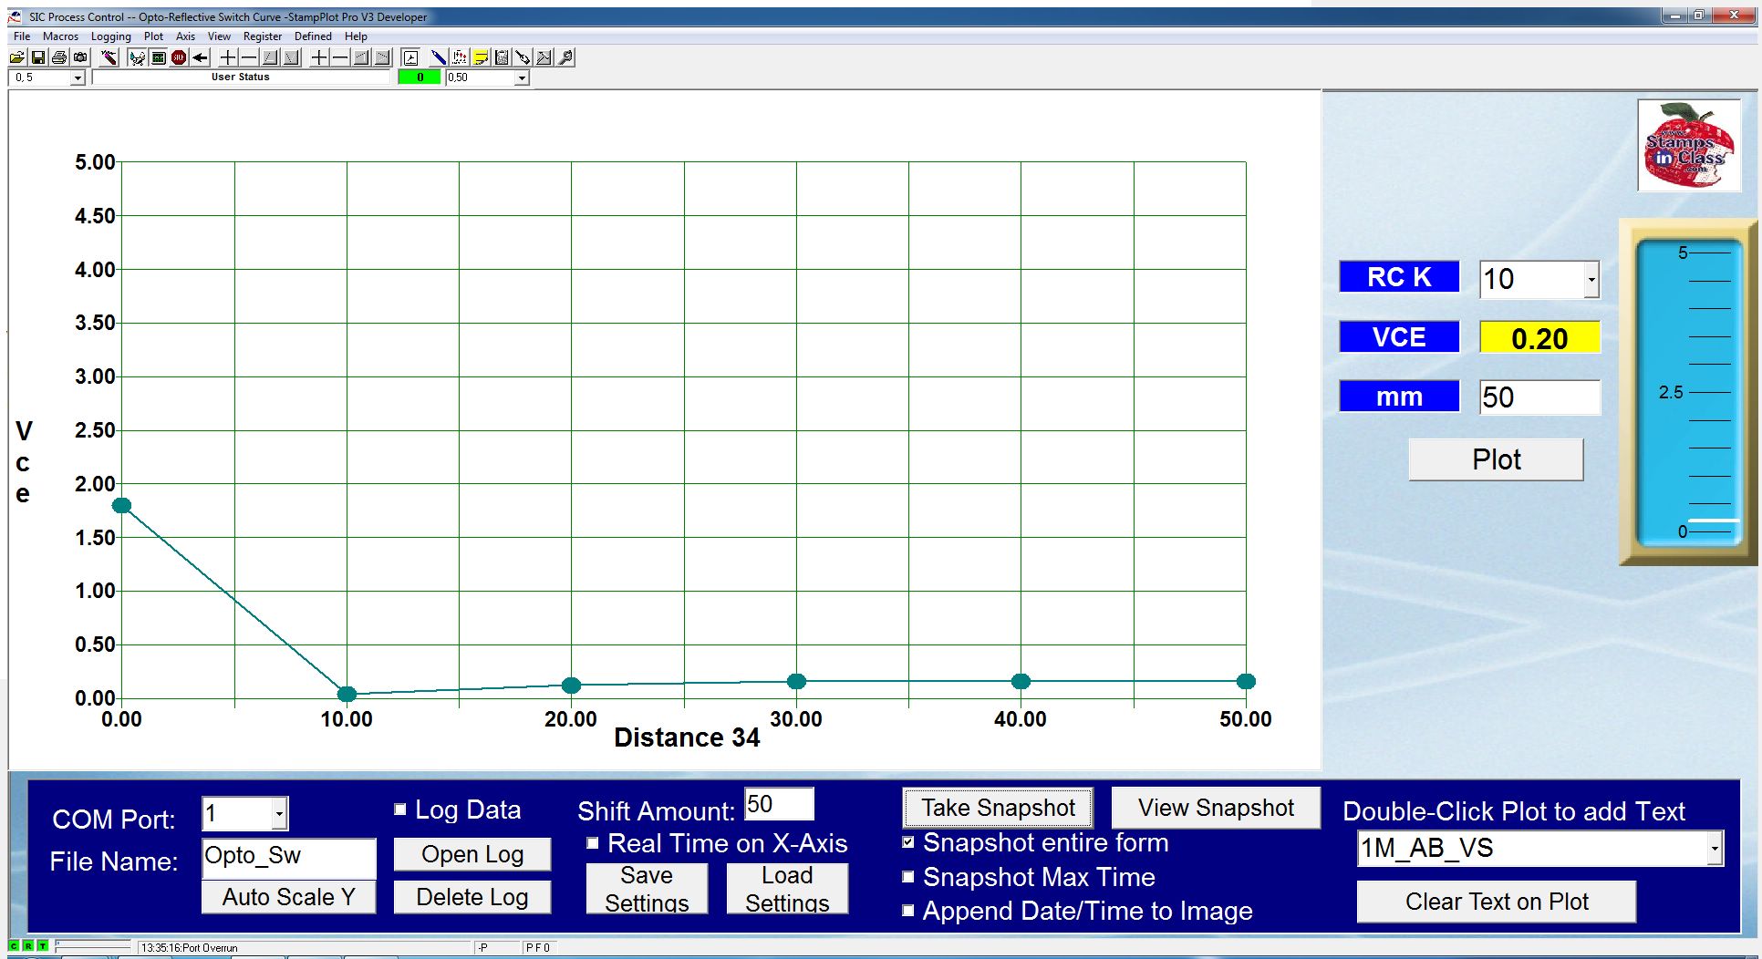Click the first plus icon in the toolbar
Screen dimensions: 1762x959
tap(228, 57)
